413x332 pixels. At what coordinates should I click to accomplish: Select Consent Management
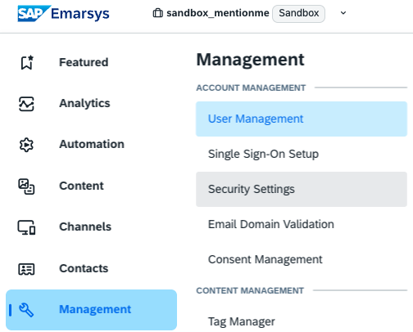[x=302, y=259]
